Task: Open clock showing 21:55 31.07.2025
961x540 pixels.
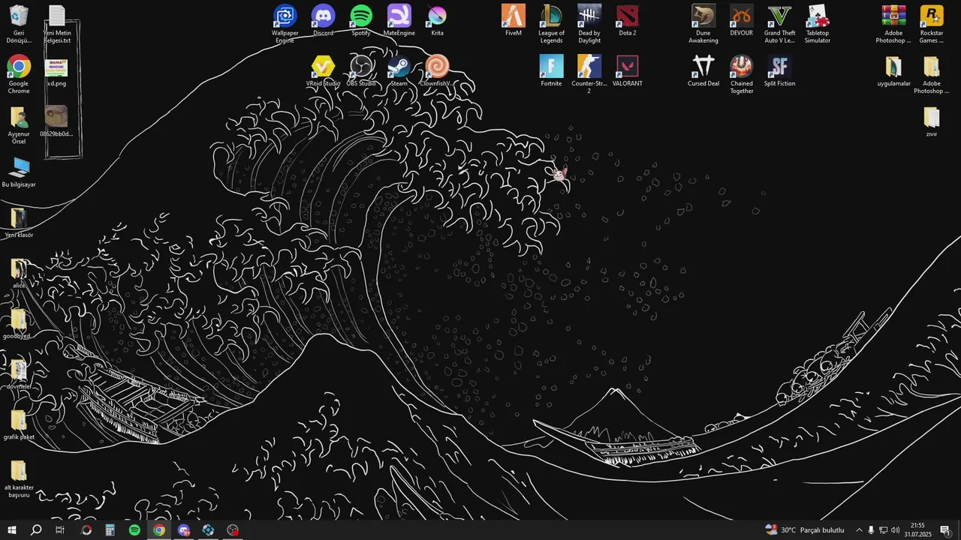Action: point(917,530)
